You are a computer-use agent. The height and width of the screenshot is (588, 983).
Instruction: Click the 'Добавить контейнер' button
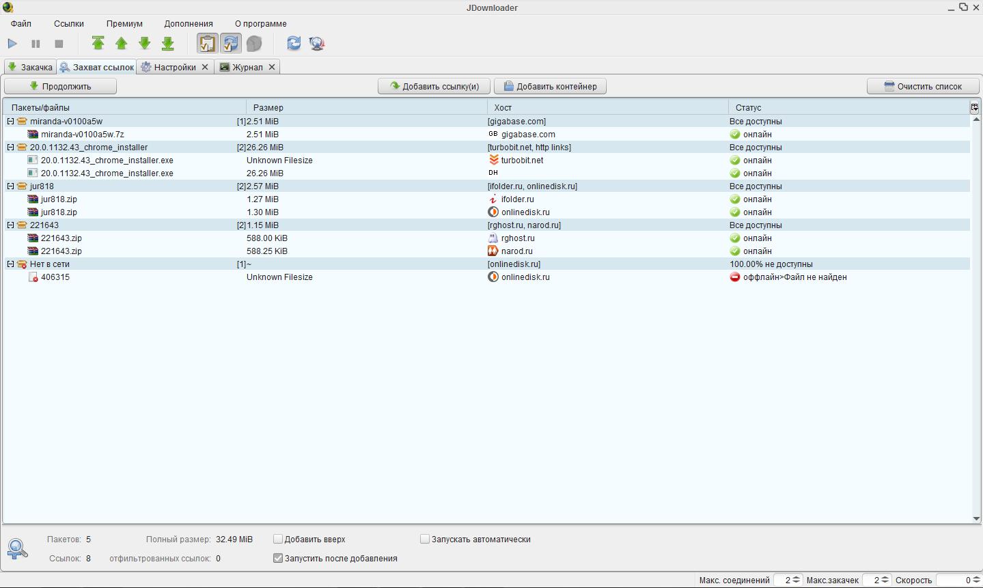coord(550,87)
